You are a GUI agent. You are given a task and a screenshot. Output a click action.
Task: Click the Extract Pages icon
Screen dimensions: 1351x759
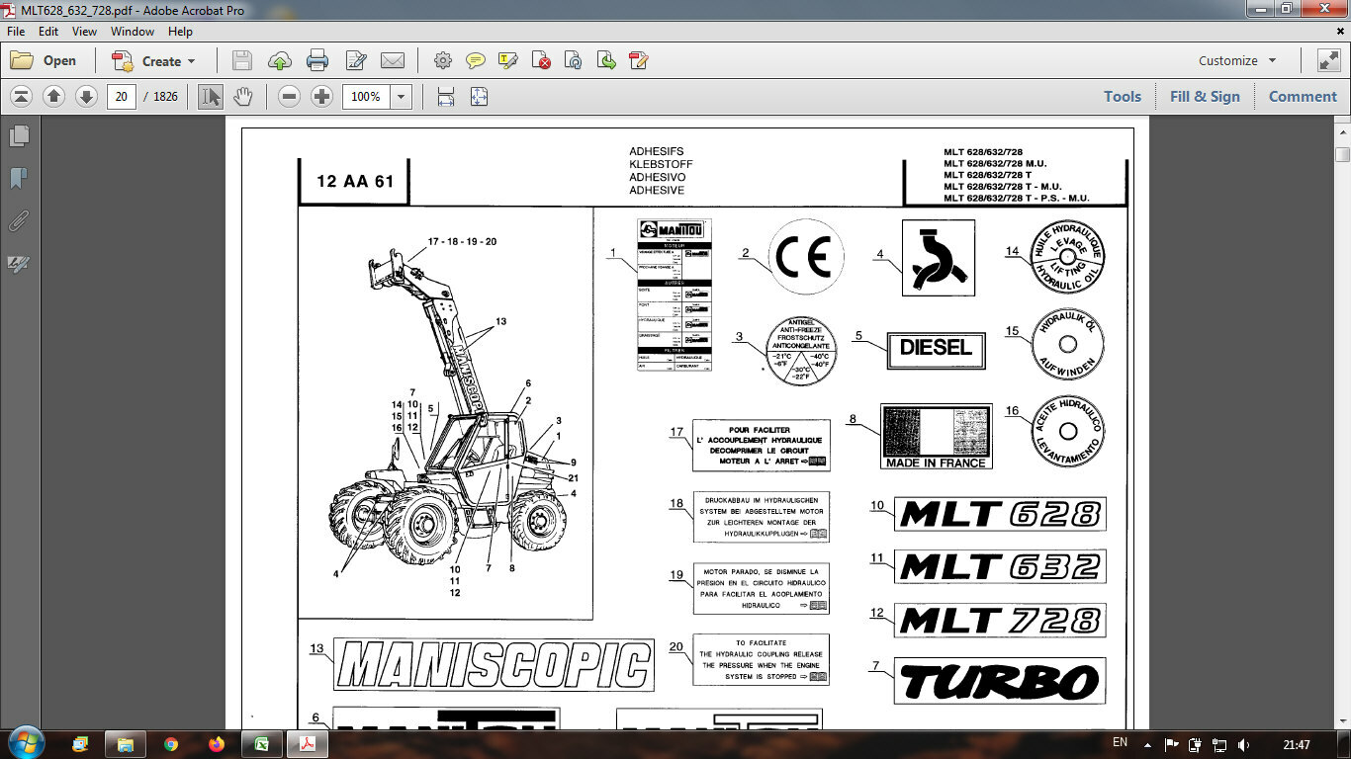point(606,60)
